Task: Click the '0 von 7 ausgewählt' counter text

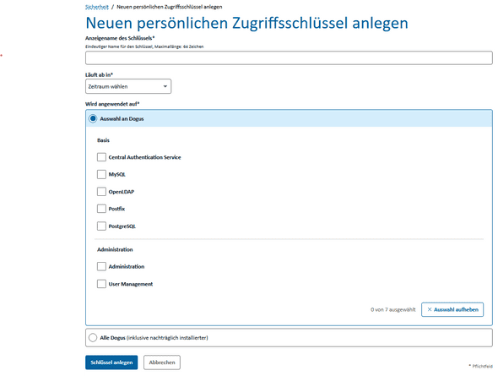Action: [x=392, y=309]
